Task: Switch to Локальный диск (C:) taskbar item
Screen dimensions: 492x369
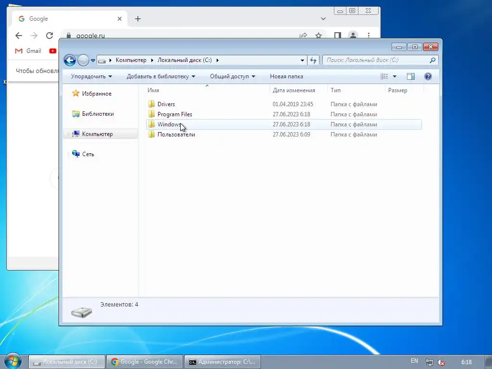Action: coord(67,362)
